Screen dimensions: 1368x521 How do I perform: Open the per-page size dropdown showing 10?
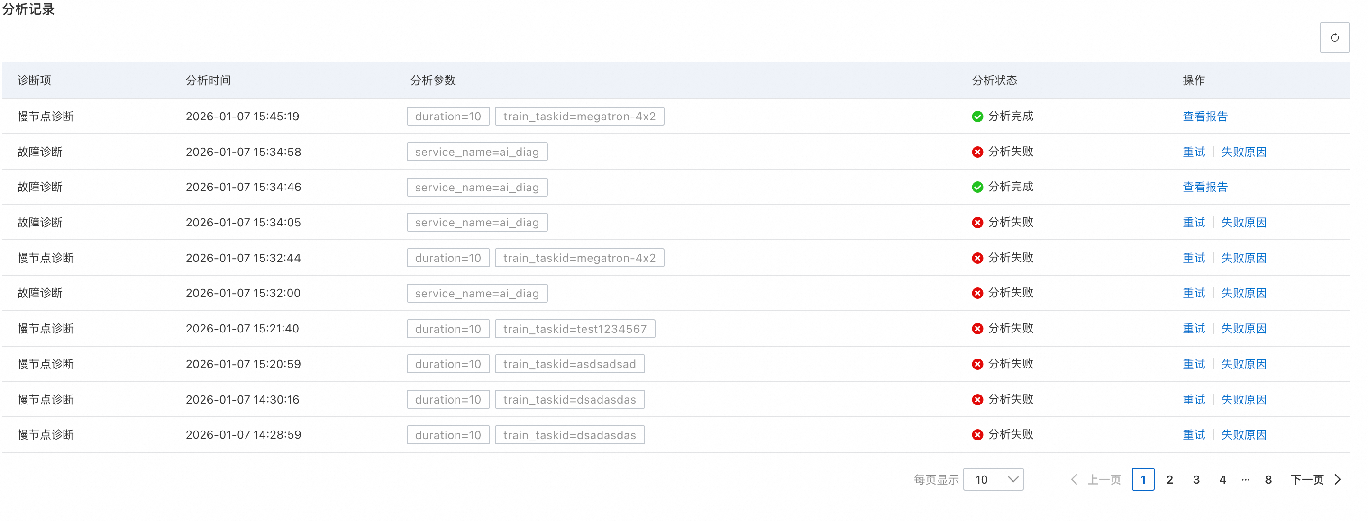993,480
